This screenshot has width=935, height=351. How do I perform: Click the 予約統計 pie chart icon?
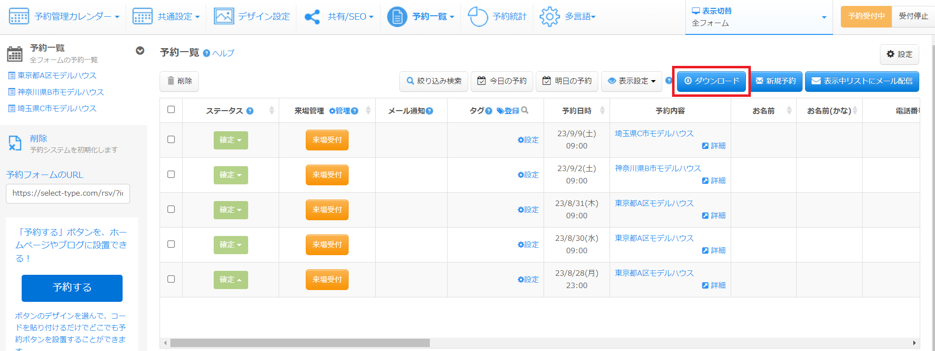pos(477,17)
